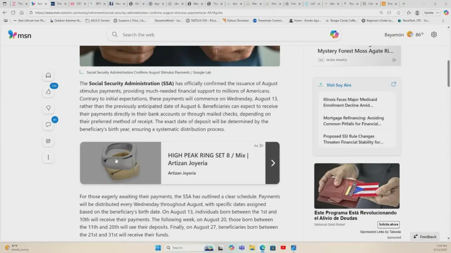451x253 pixels.
Task: Open external link icon beside Visit Soy Aire
Action: [394, 84]
